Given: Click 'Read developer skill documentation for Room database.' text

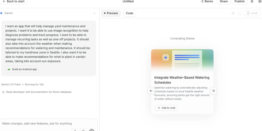Looking at the screenshot, I should 39,92.
